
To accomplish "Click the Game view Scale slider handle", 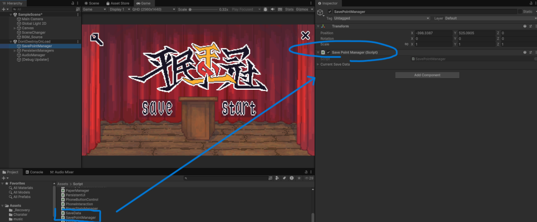I will 190,9.
